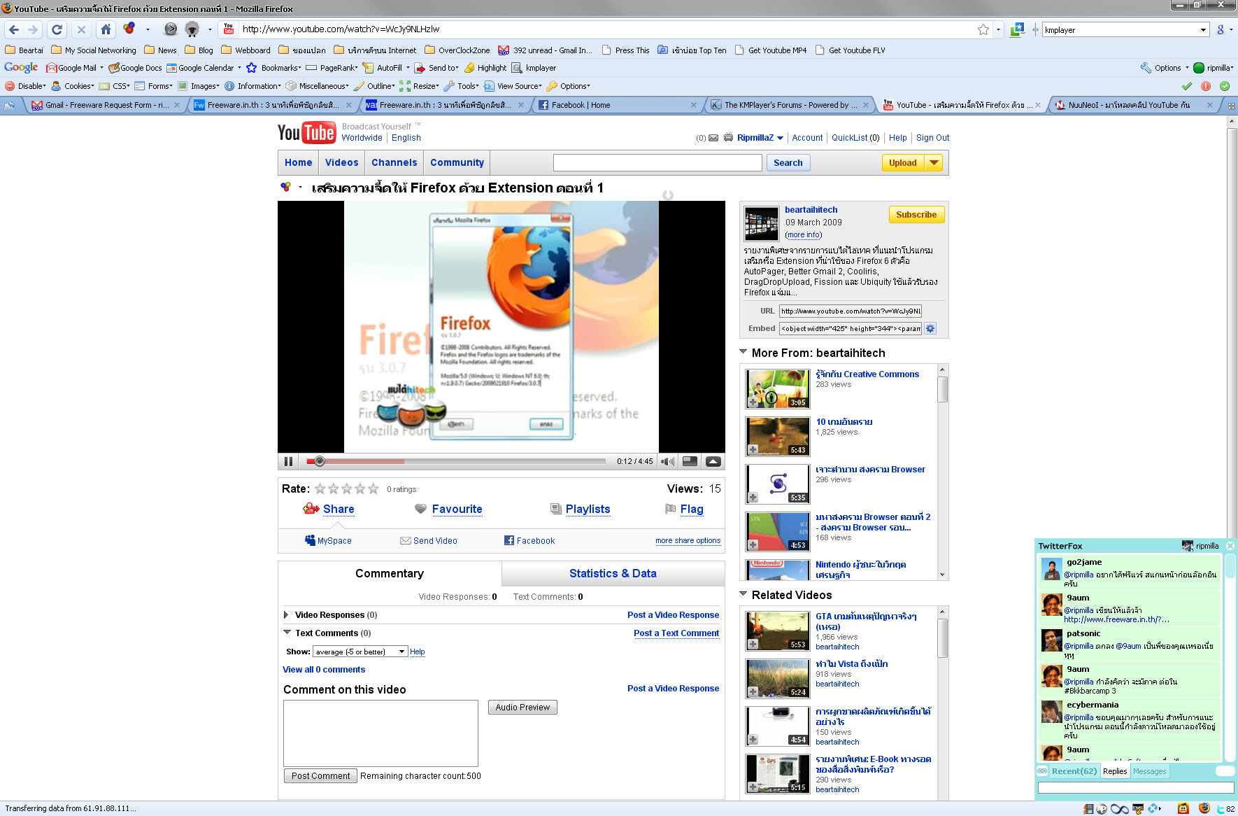Open the Channels navigation tab
Image resolution: width=1238 pixels, height=816 pixels.
[x=394, y=162]
